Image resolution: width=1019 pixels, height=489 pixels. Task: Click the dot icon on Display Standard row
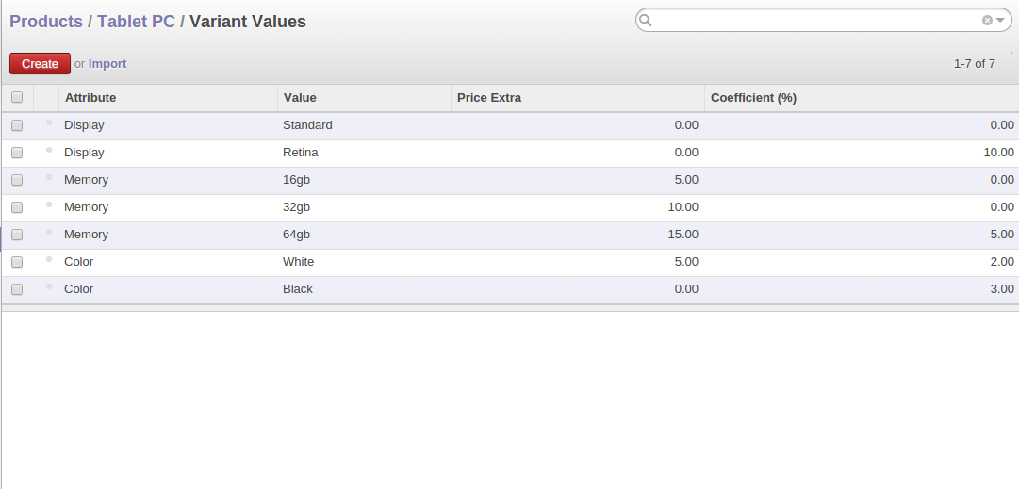pyautogui.click(x=49, y=122)
